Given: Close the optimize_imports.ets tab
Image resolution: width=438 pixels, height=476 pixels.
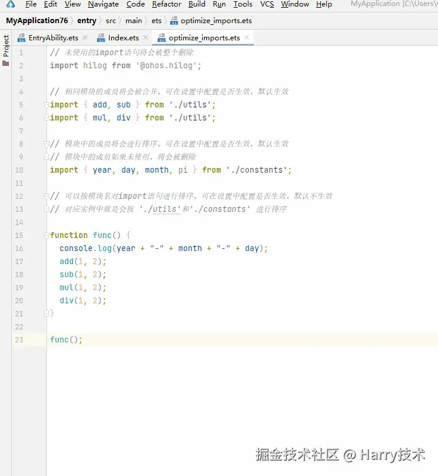Looking at the screenshot, I should (247, 37).
